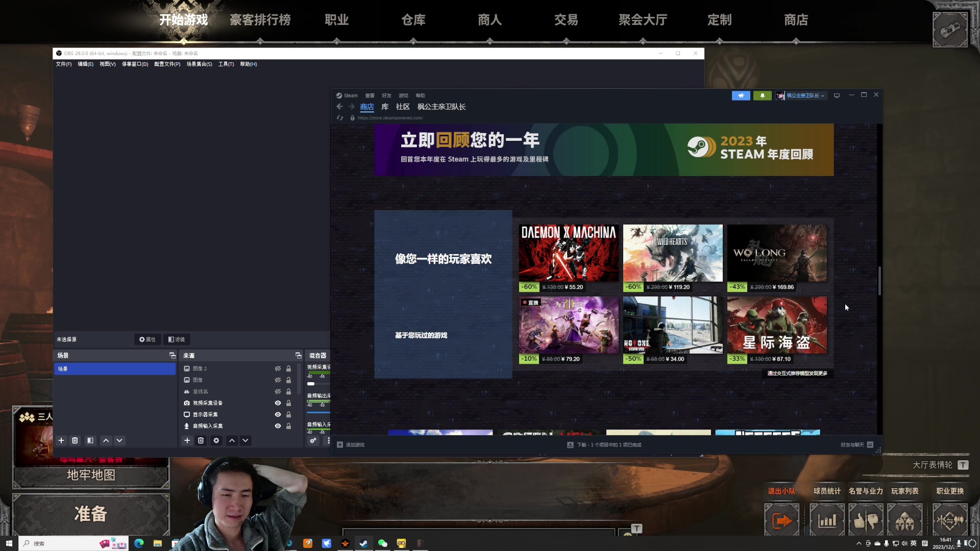Reload the Steam store page
The width and height of the screenshot is (980, 551).
coord(340,118)
